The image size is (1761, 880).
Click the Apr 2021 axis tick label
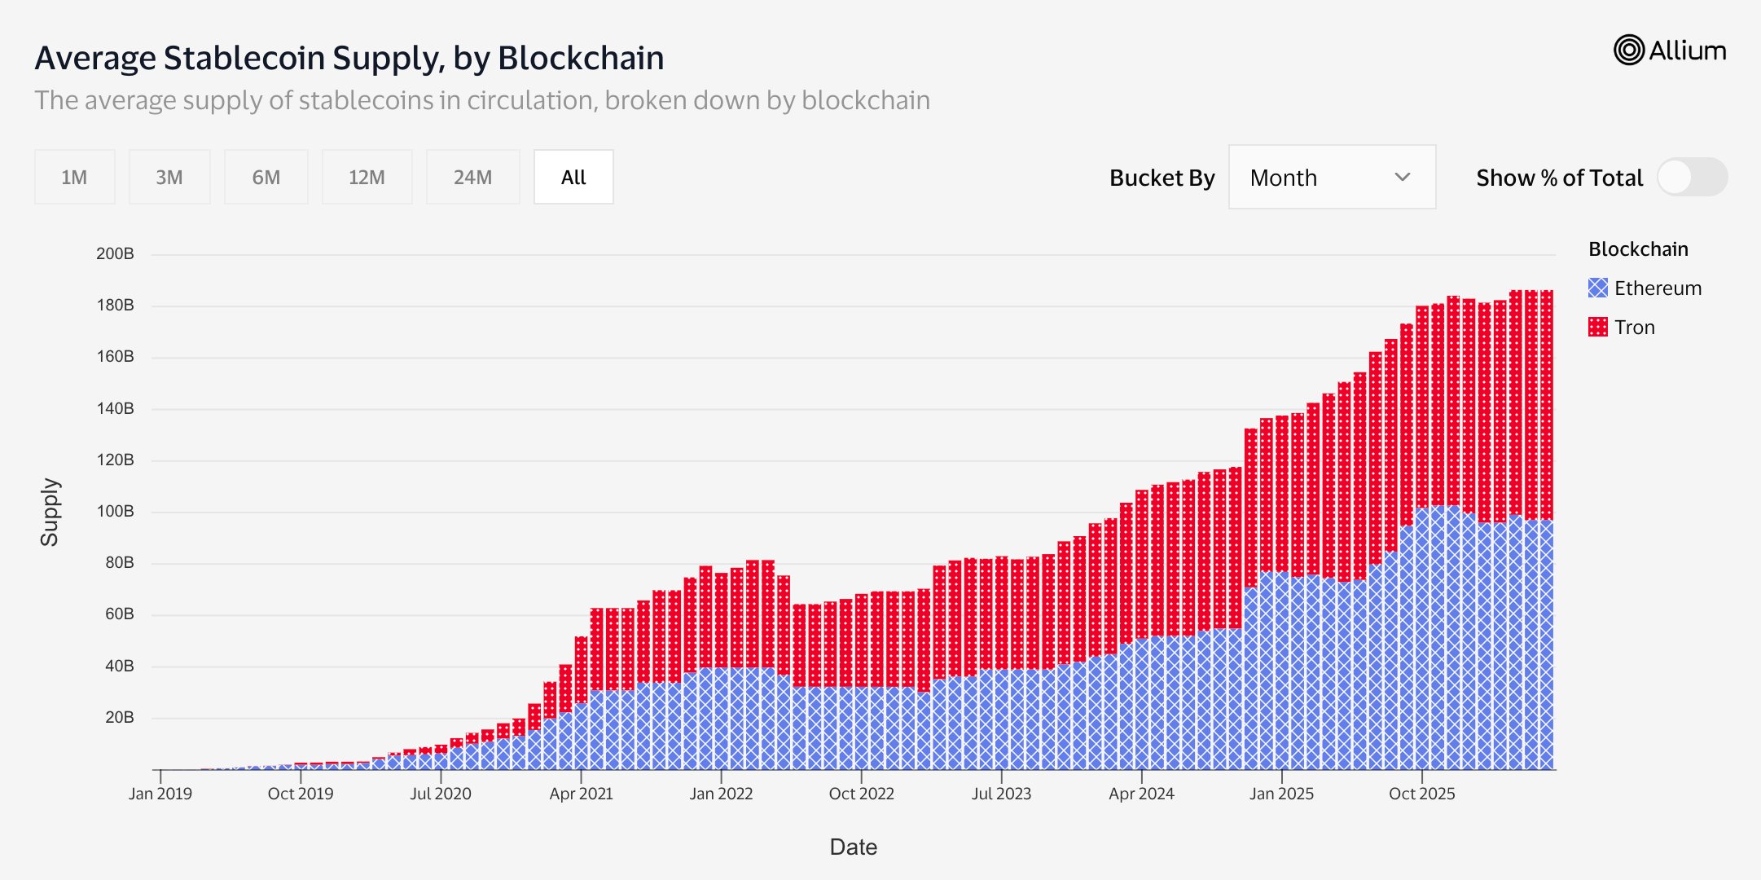tap(581, 794)
